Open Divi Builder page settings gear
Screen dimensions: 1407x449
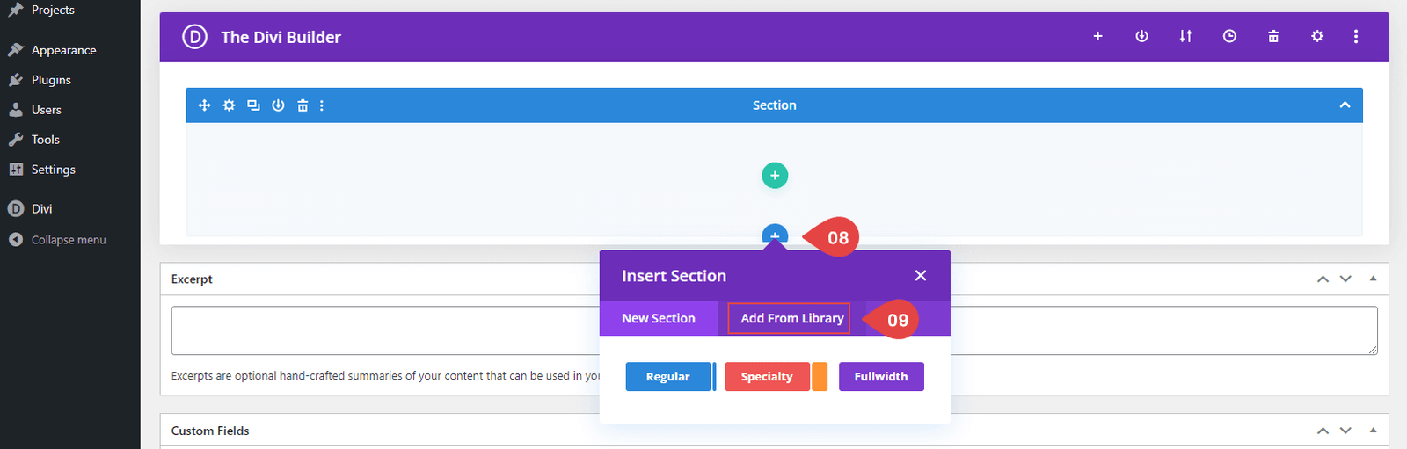coord(1317,36)
